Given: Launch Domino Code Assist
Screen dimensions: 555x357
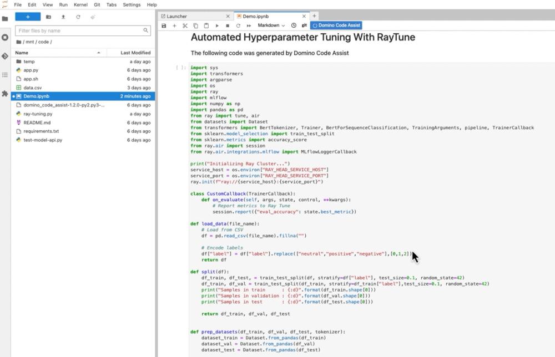Looking at the screenshot, I should (336, 25).
